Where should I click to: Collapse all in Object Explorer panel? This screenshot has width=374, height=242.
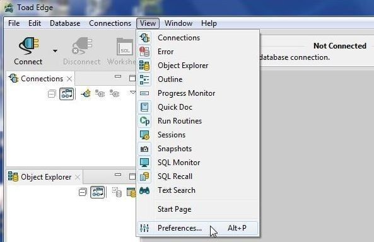coord(83,192)
